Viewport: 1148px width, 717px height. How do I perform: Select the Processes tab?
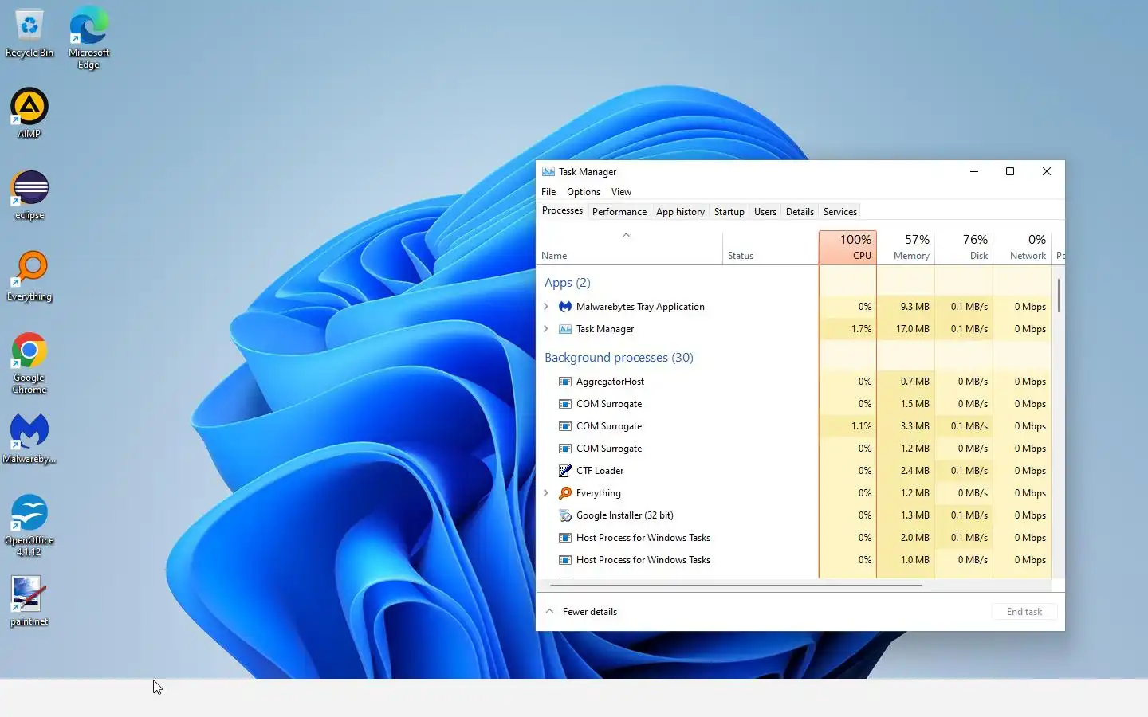[562, 210]
